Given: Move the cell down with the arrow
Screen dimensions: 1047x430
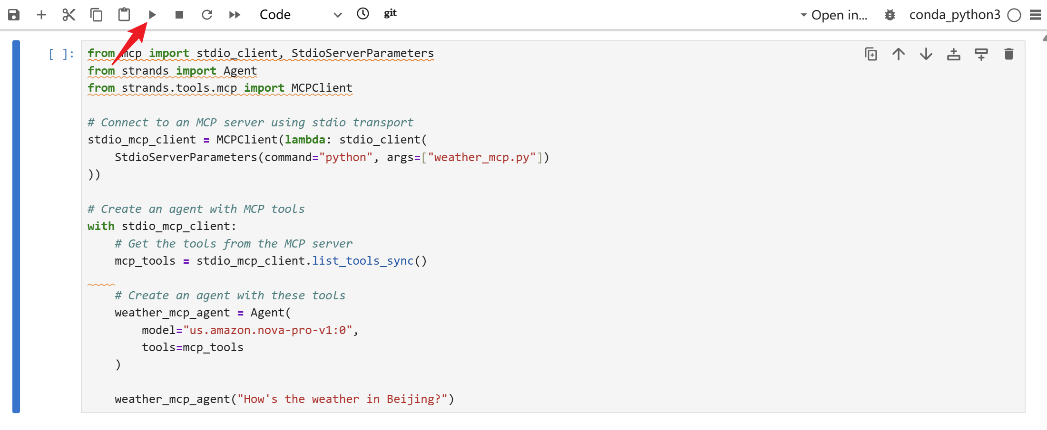Looking at the screenshot, I should coord(926,54).
